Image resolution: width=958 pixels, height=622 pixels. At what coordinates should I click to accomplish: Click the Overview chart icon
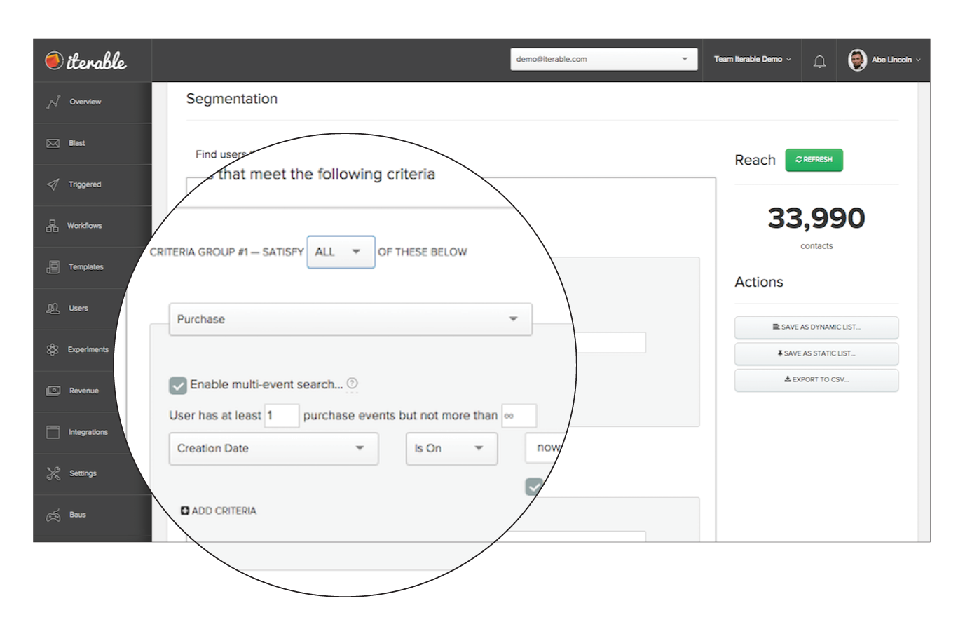point(53,102)
